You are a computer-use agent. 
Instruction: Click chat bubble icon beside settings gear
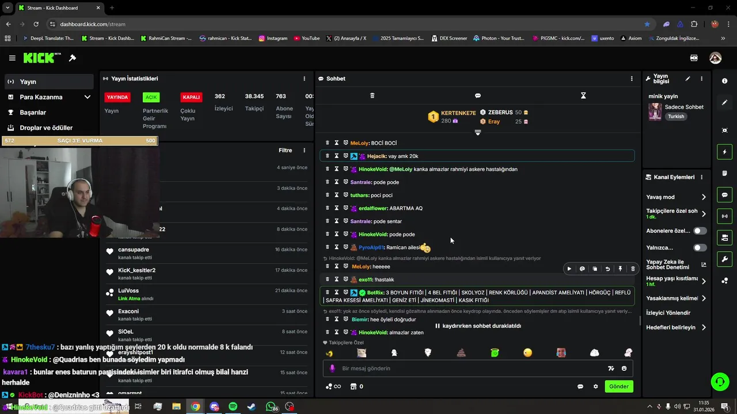click(x=580, y=386)
